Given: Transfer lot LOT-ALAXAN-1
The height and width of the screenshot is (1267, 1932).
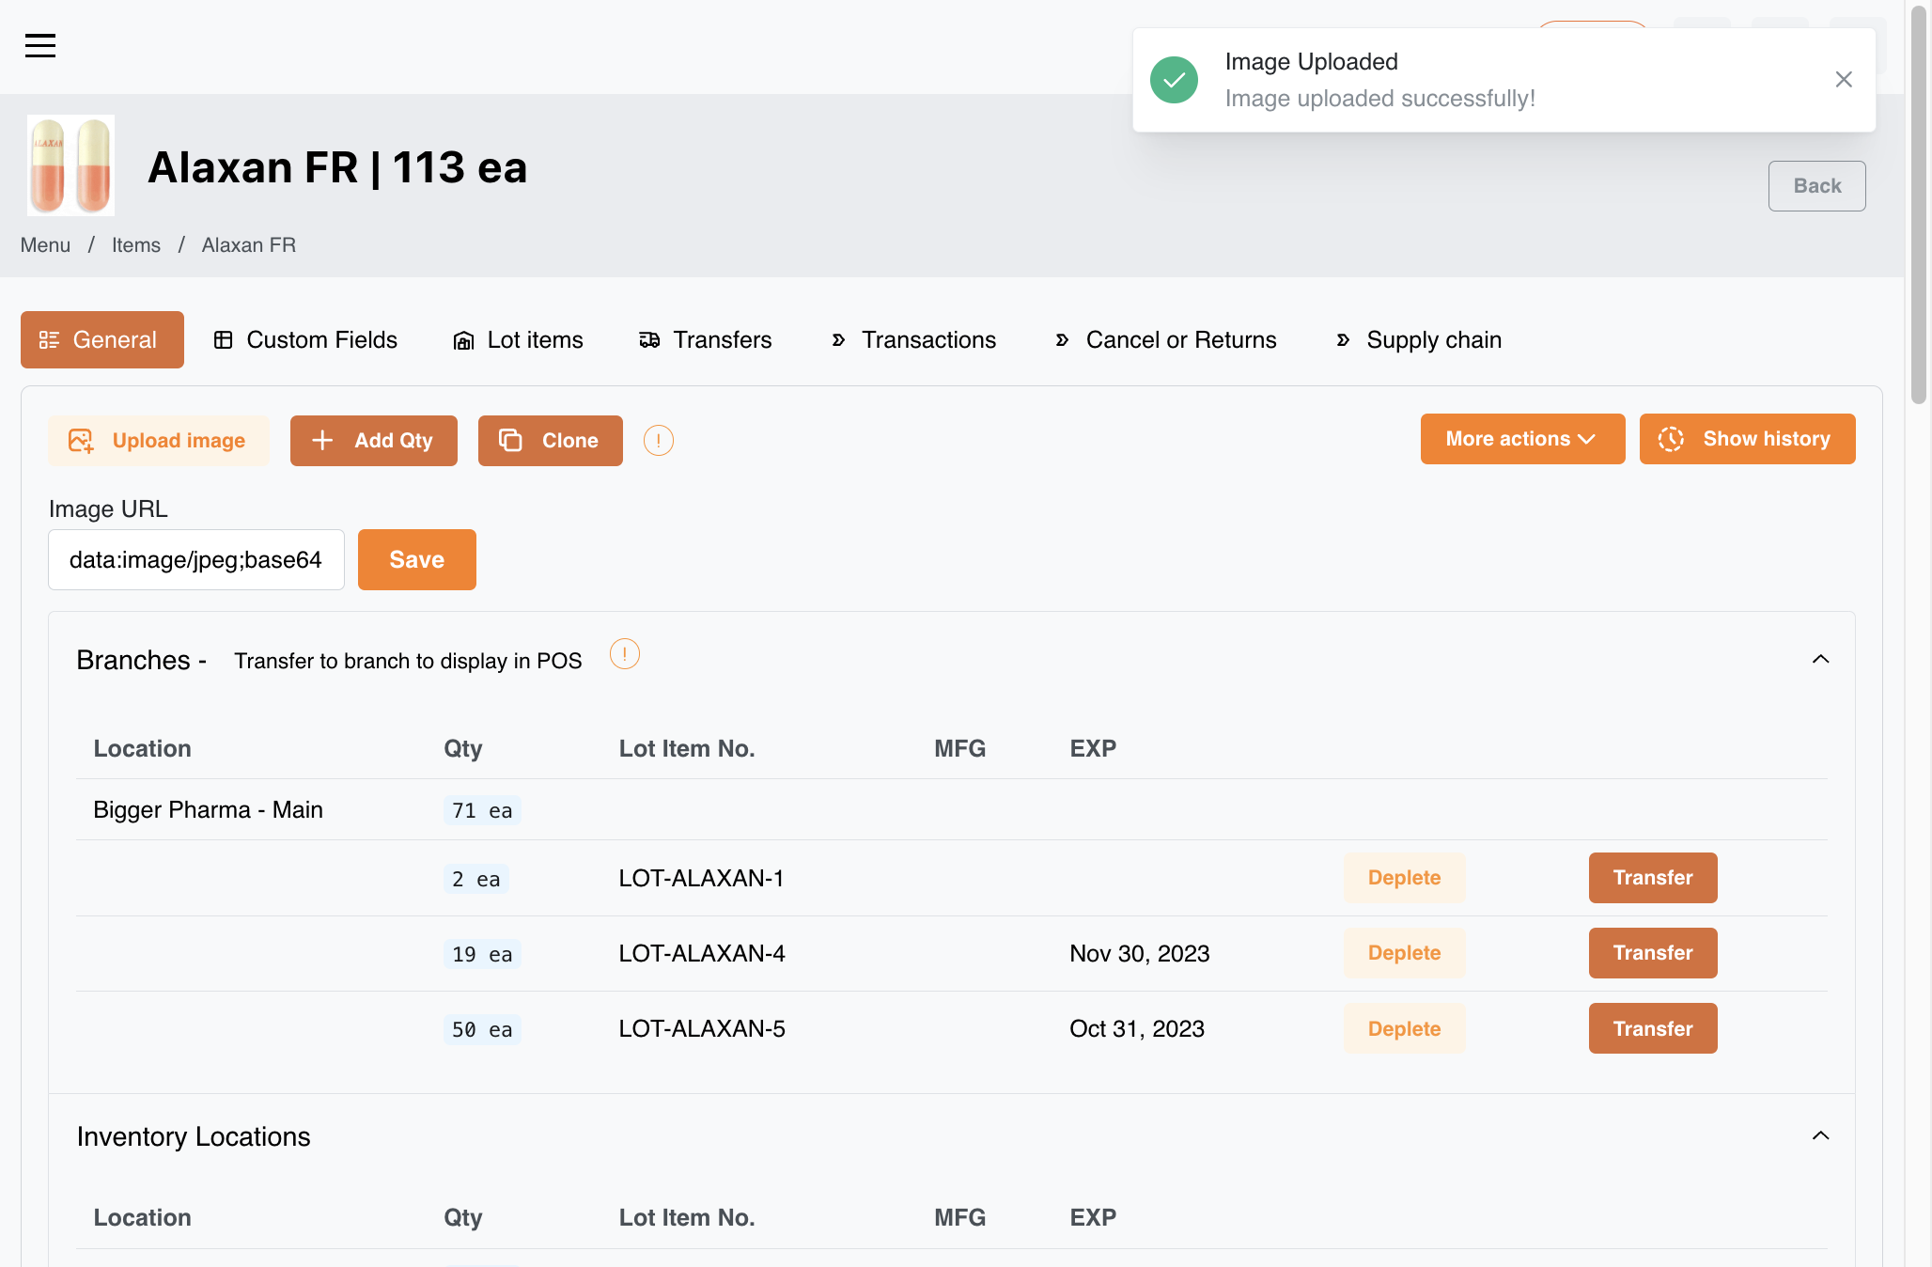Looking at the screenshot, I should (1653, 878).
